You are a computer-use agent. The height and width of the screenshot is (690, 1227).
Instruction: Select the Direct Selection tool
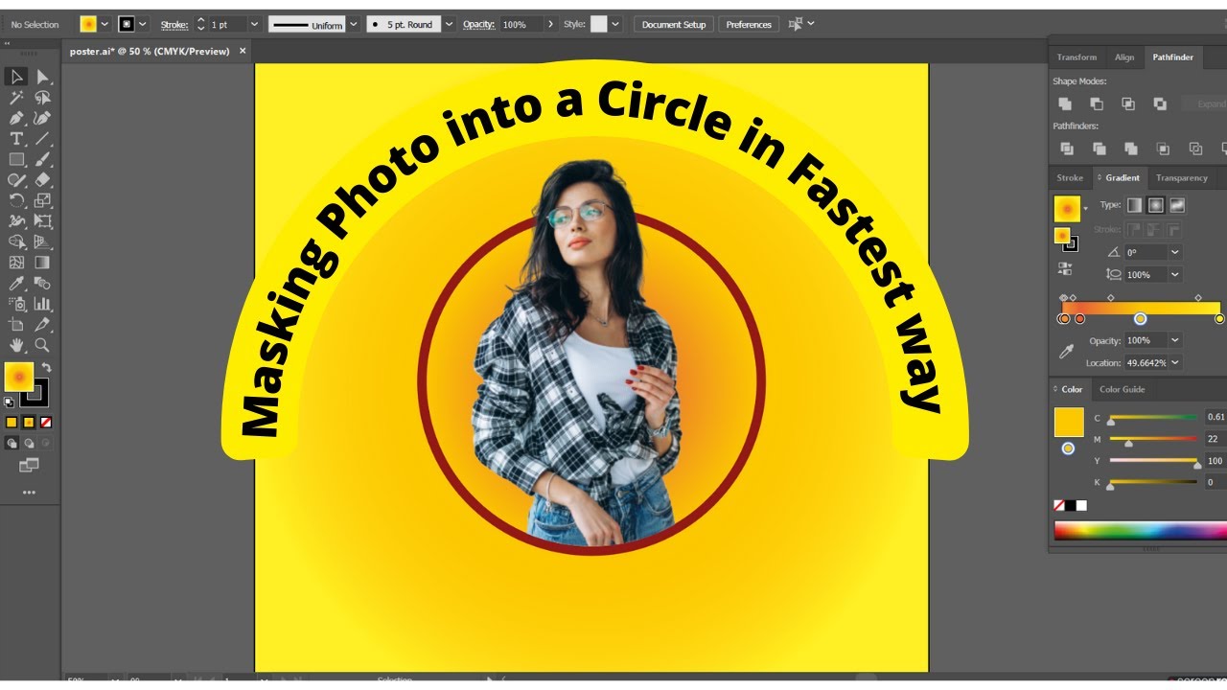pyautogui.click(x=42, y=77)
